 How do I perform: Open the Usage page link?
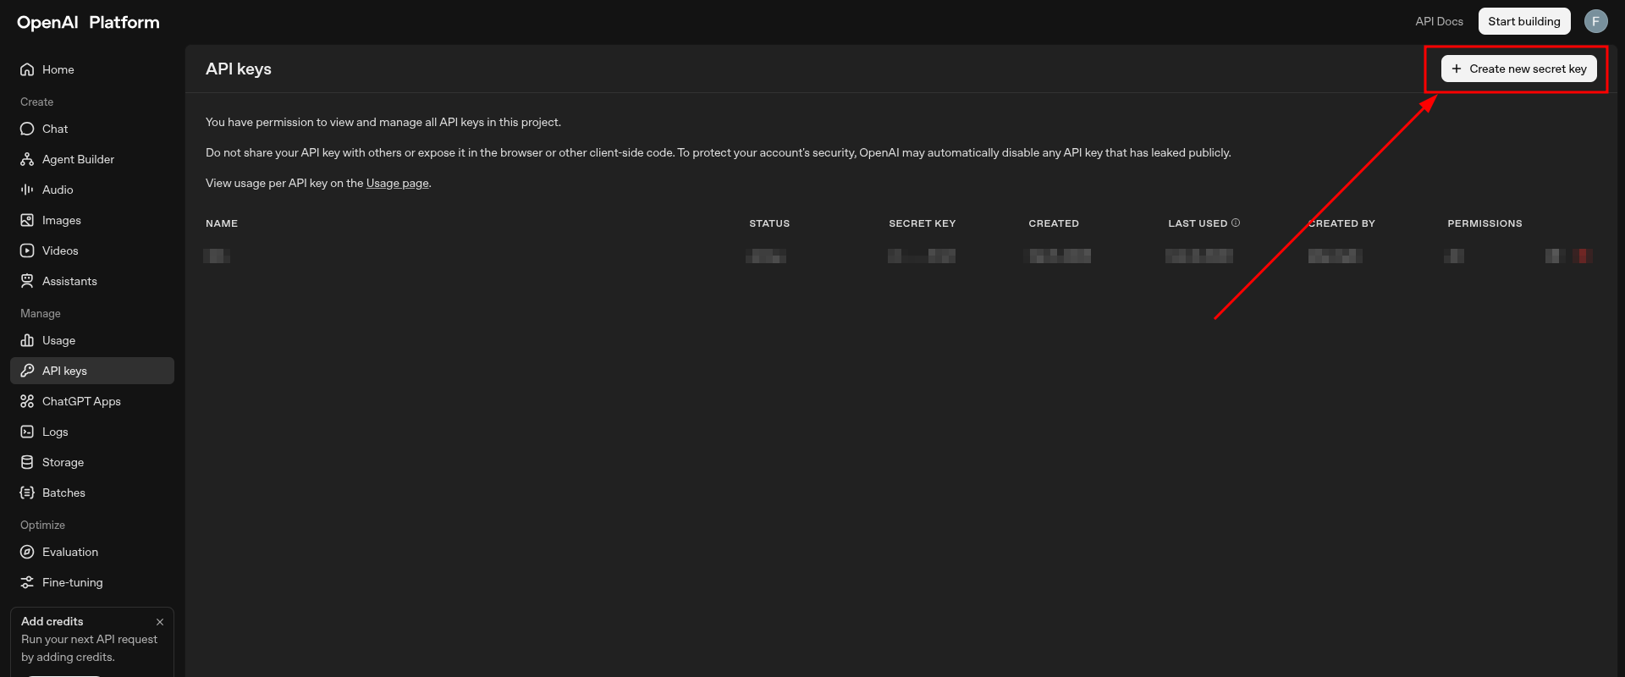point(397,183)
